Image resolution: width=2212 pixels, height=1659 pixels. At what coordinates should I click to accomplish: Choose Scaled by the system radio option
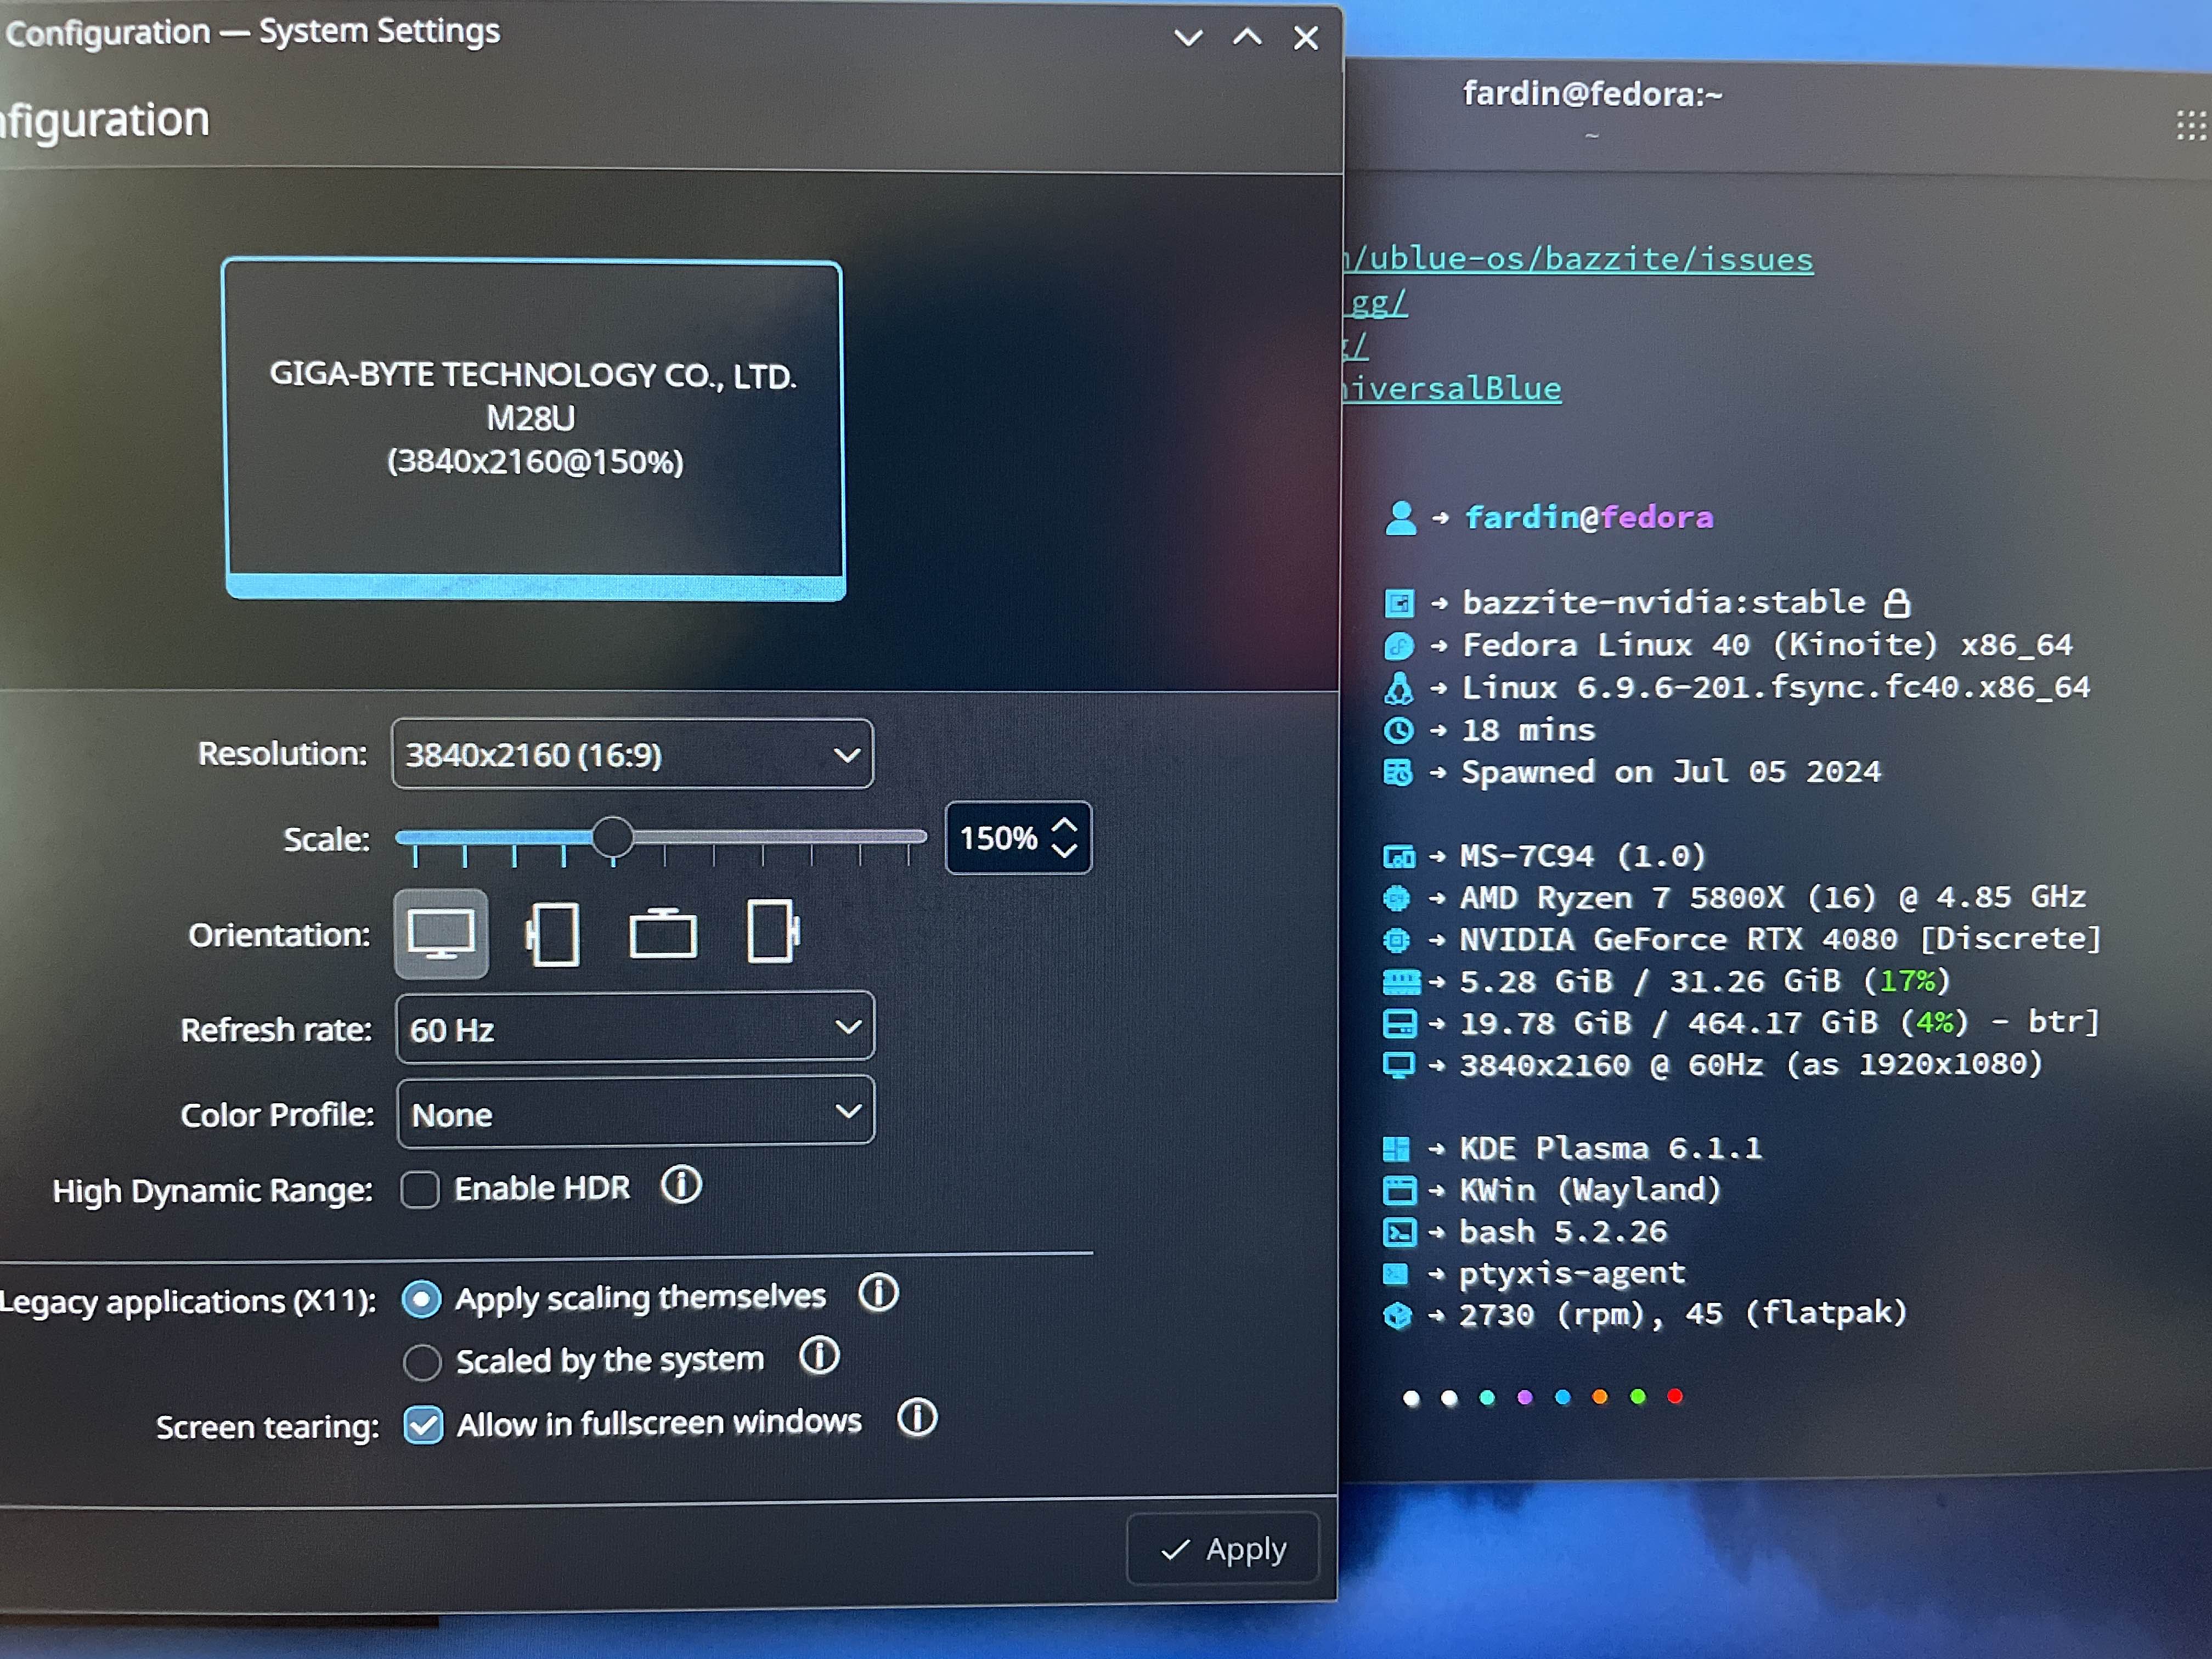(x=422, y=1362)
